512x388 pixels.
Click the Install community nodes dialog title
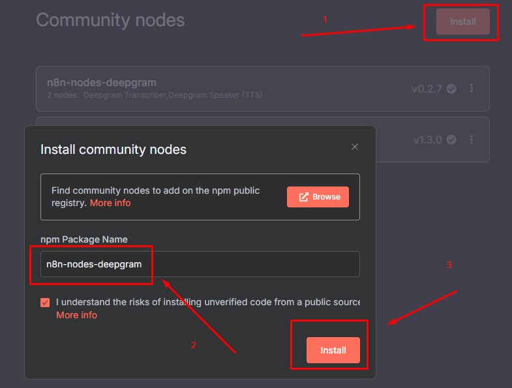pos(113,149)
